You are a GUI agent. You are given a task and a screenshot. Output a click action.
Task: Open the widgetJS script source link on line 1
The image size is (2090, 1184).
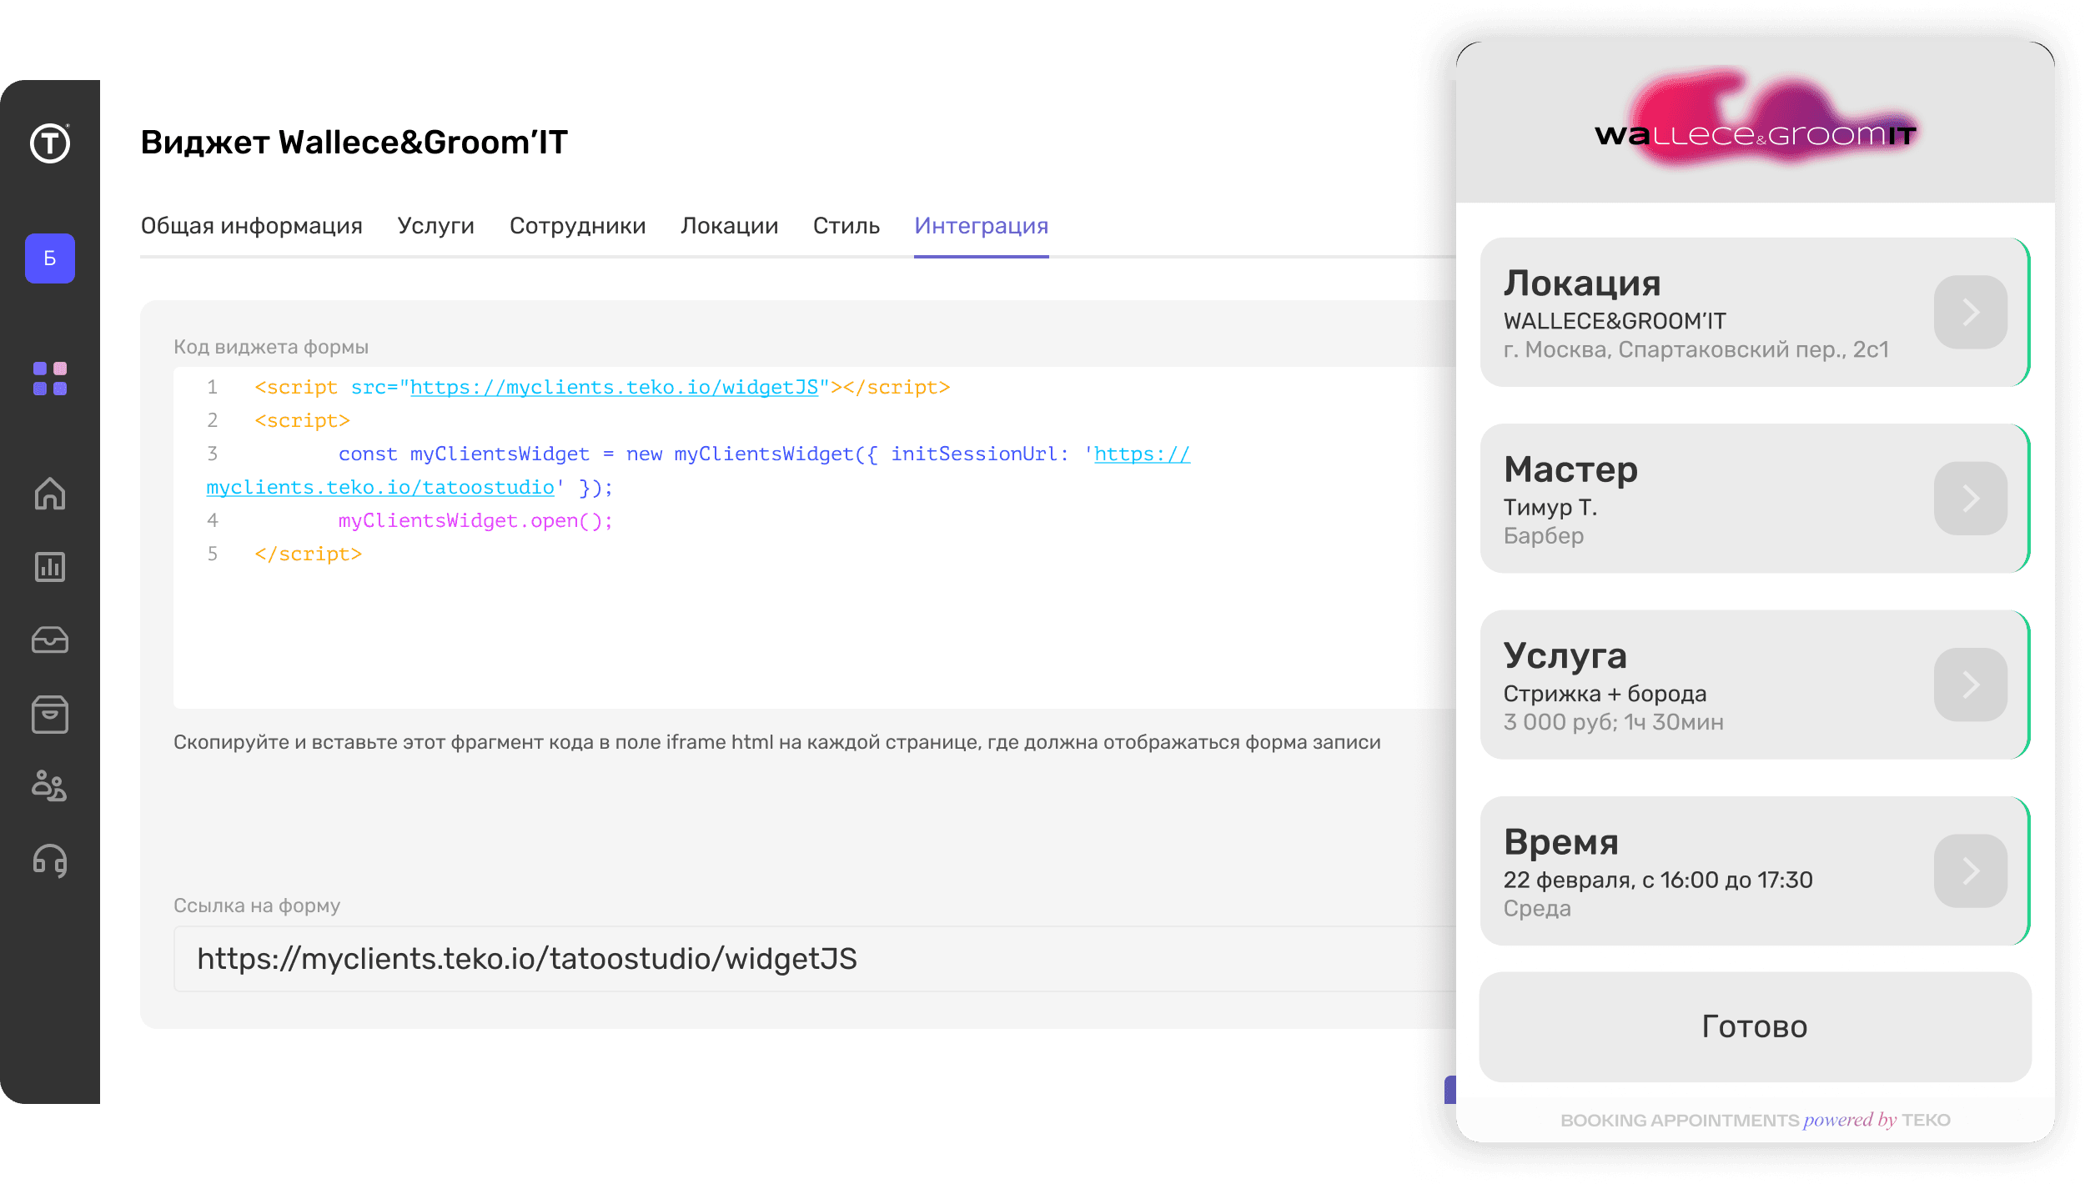point(614,388)
